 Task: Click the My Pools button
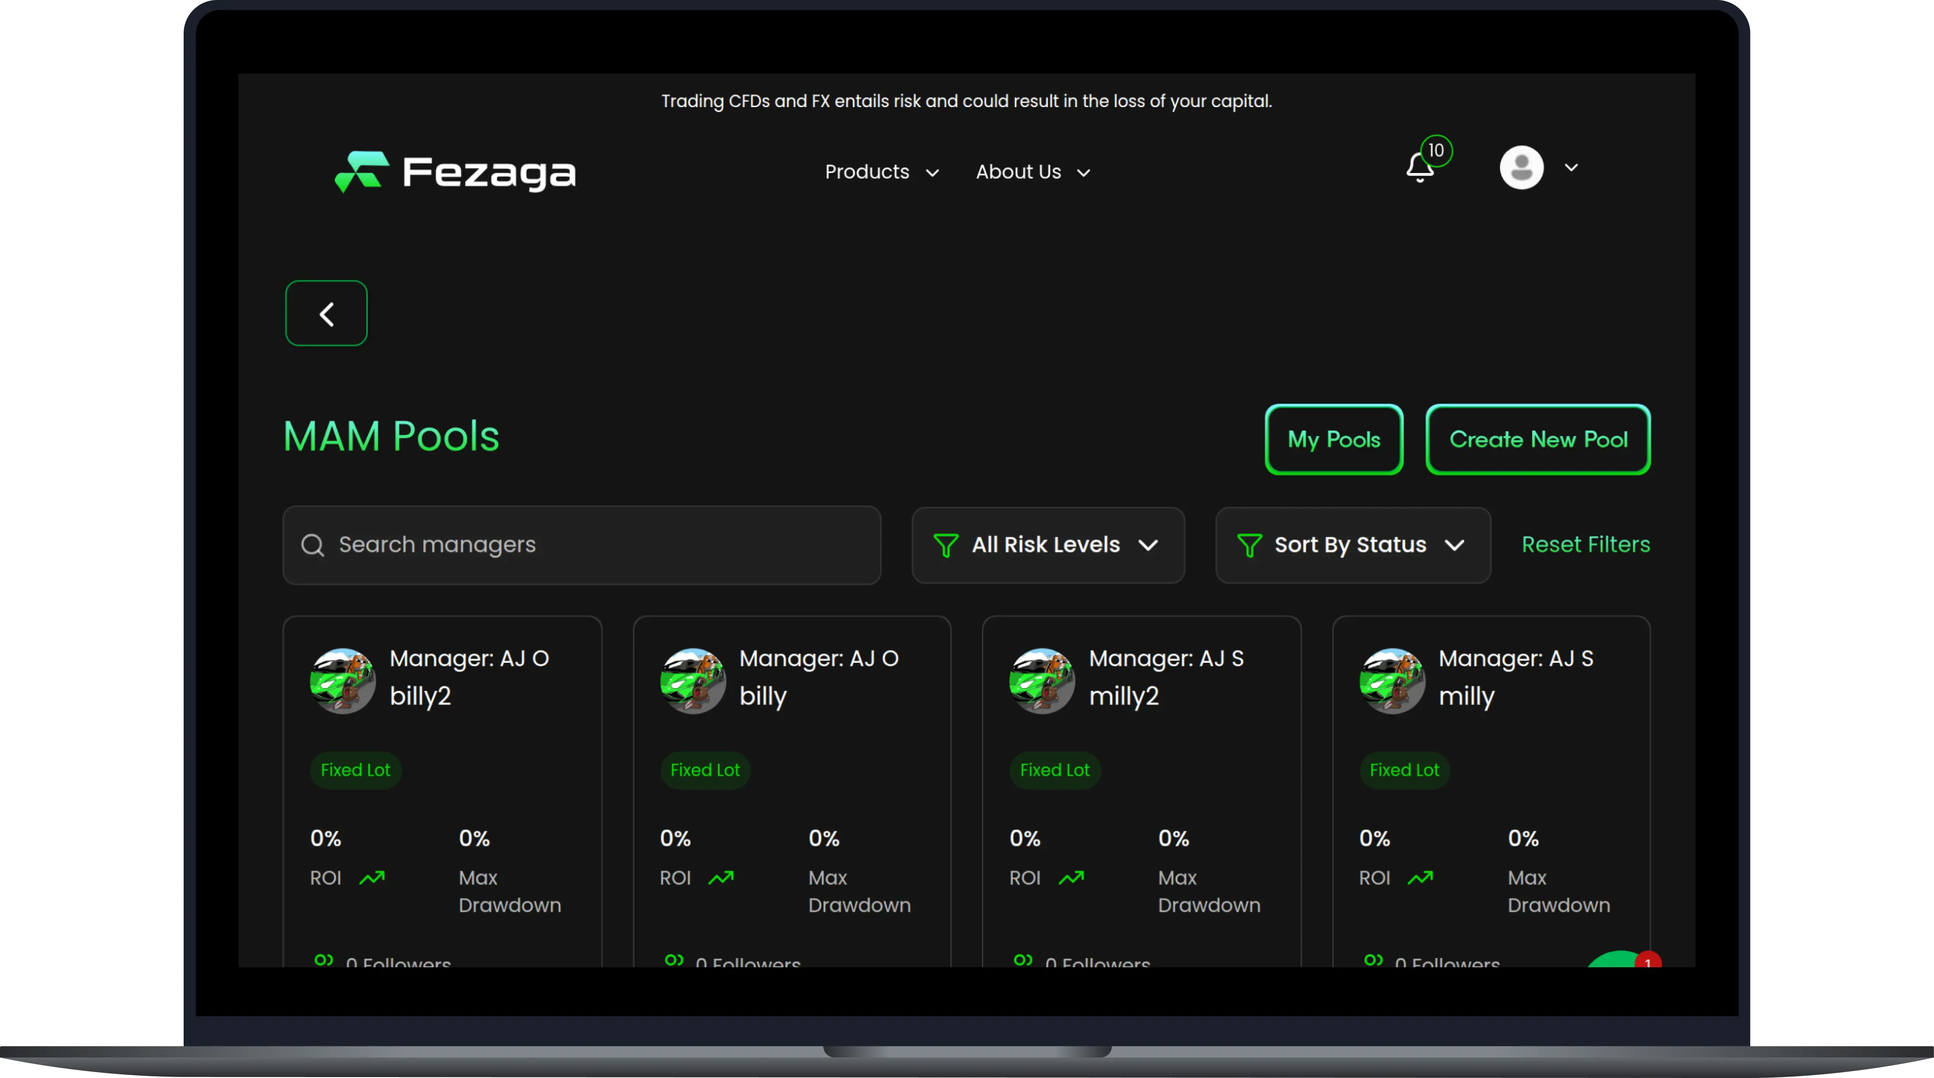point(1334,439)
